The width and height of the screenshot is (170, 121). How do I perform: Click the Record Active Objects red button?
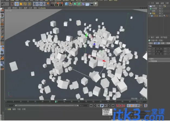pyautogui.click(x=117, y=106)
